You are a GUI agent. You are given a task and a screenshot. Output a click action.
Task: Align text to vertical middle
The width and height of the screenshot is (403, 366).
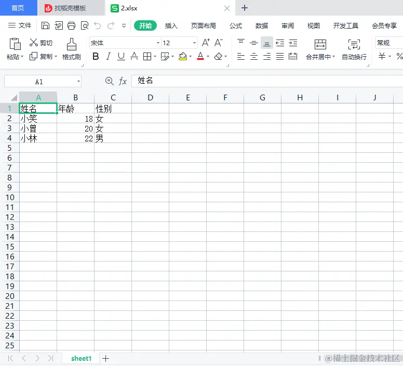(253, 43)
